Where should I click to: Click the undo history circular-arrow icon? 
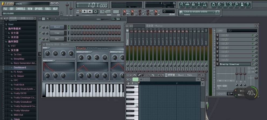pyautogui.click(x=213, y=5)
